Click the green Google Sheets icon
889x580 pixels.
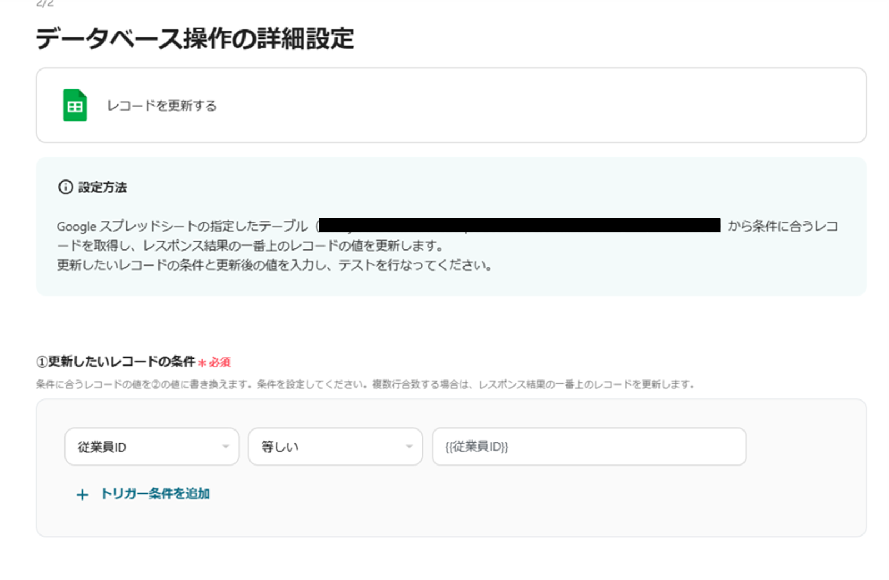75,105
